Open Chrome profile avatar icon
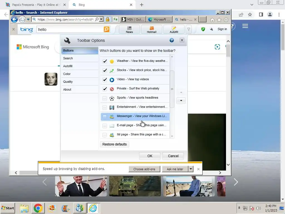Viewport: 285px width, 214px height. pyautogui.click(x=270, y=14)
